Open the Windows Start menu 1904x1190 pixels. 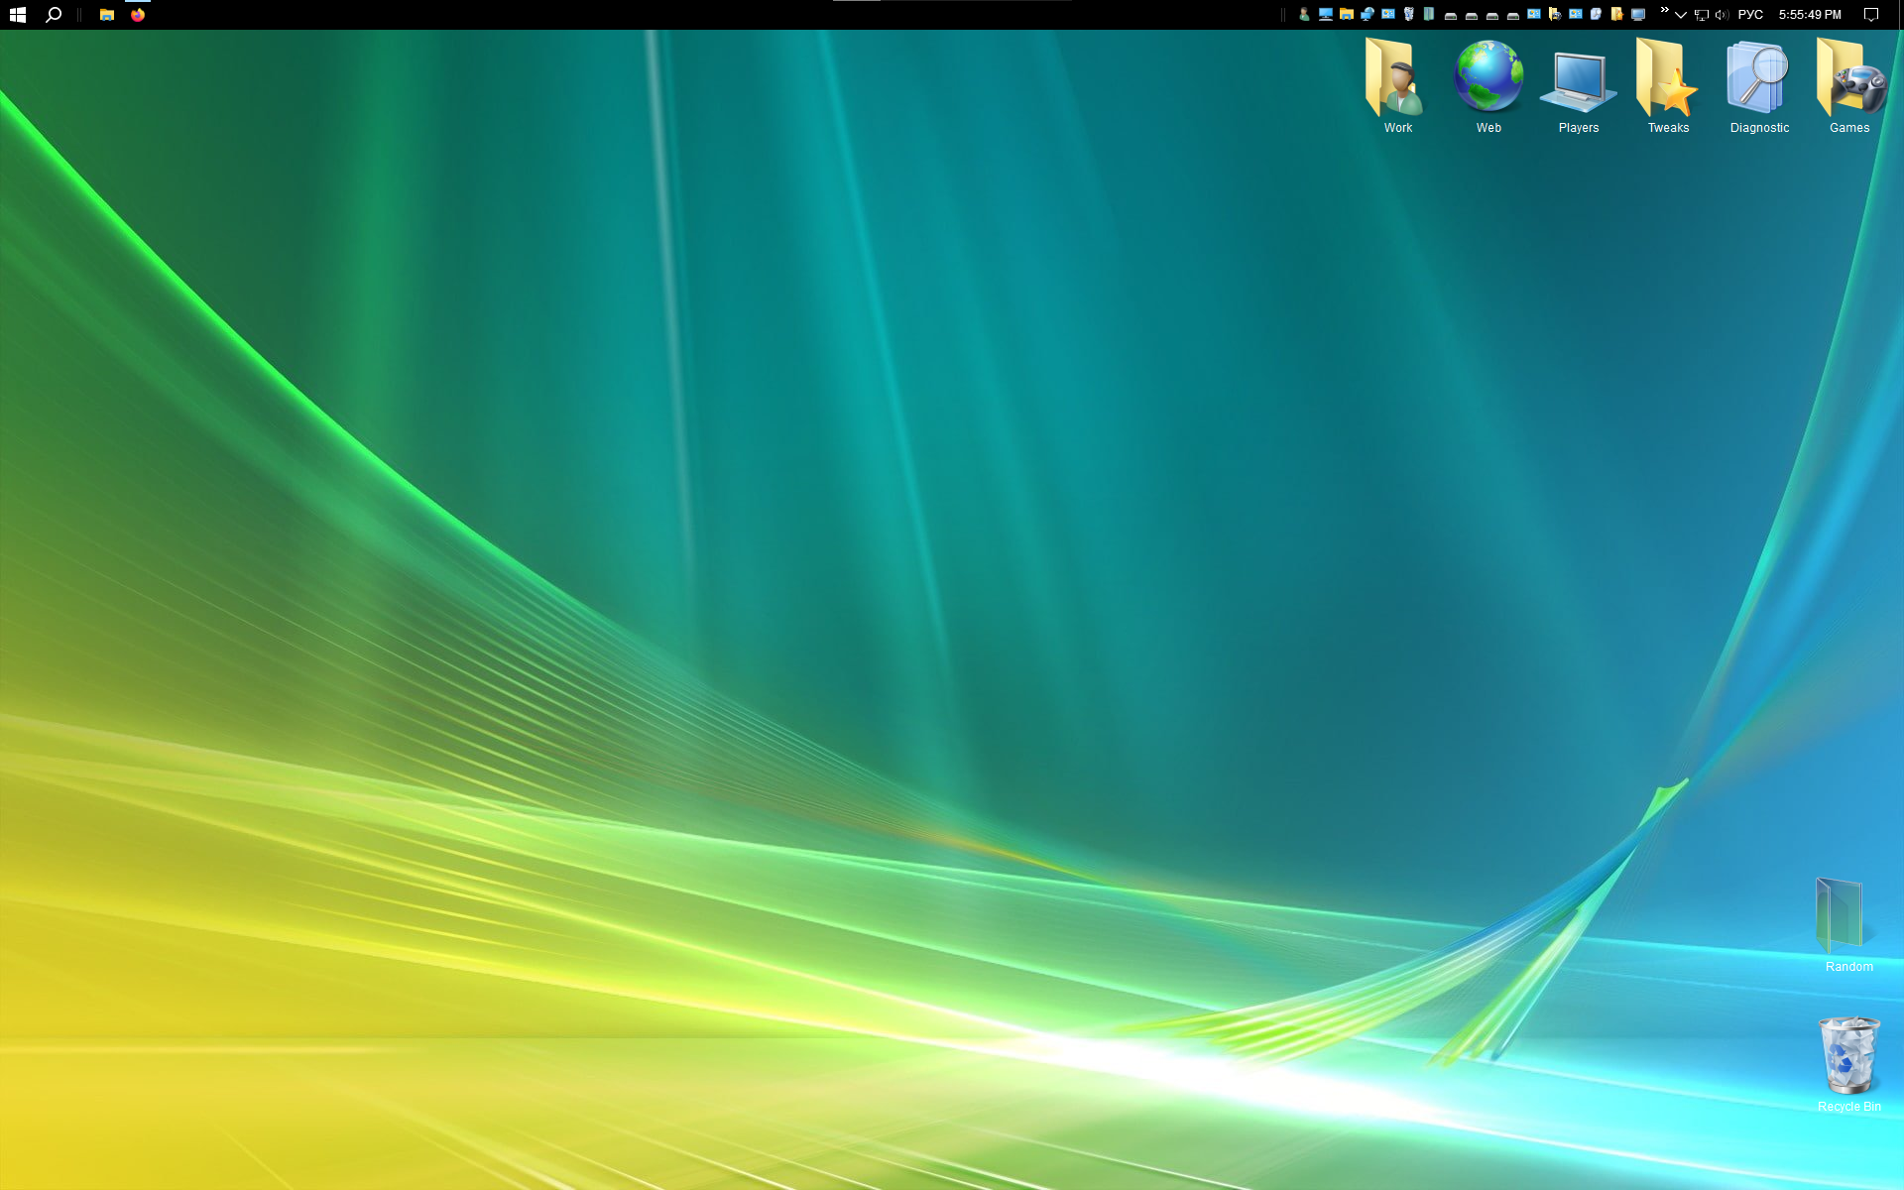pyautogui.click(x=17, y=15)
